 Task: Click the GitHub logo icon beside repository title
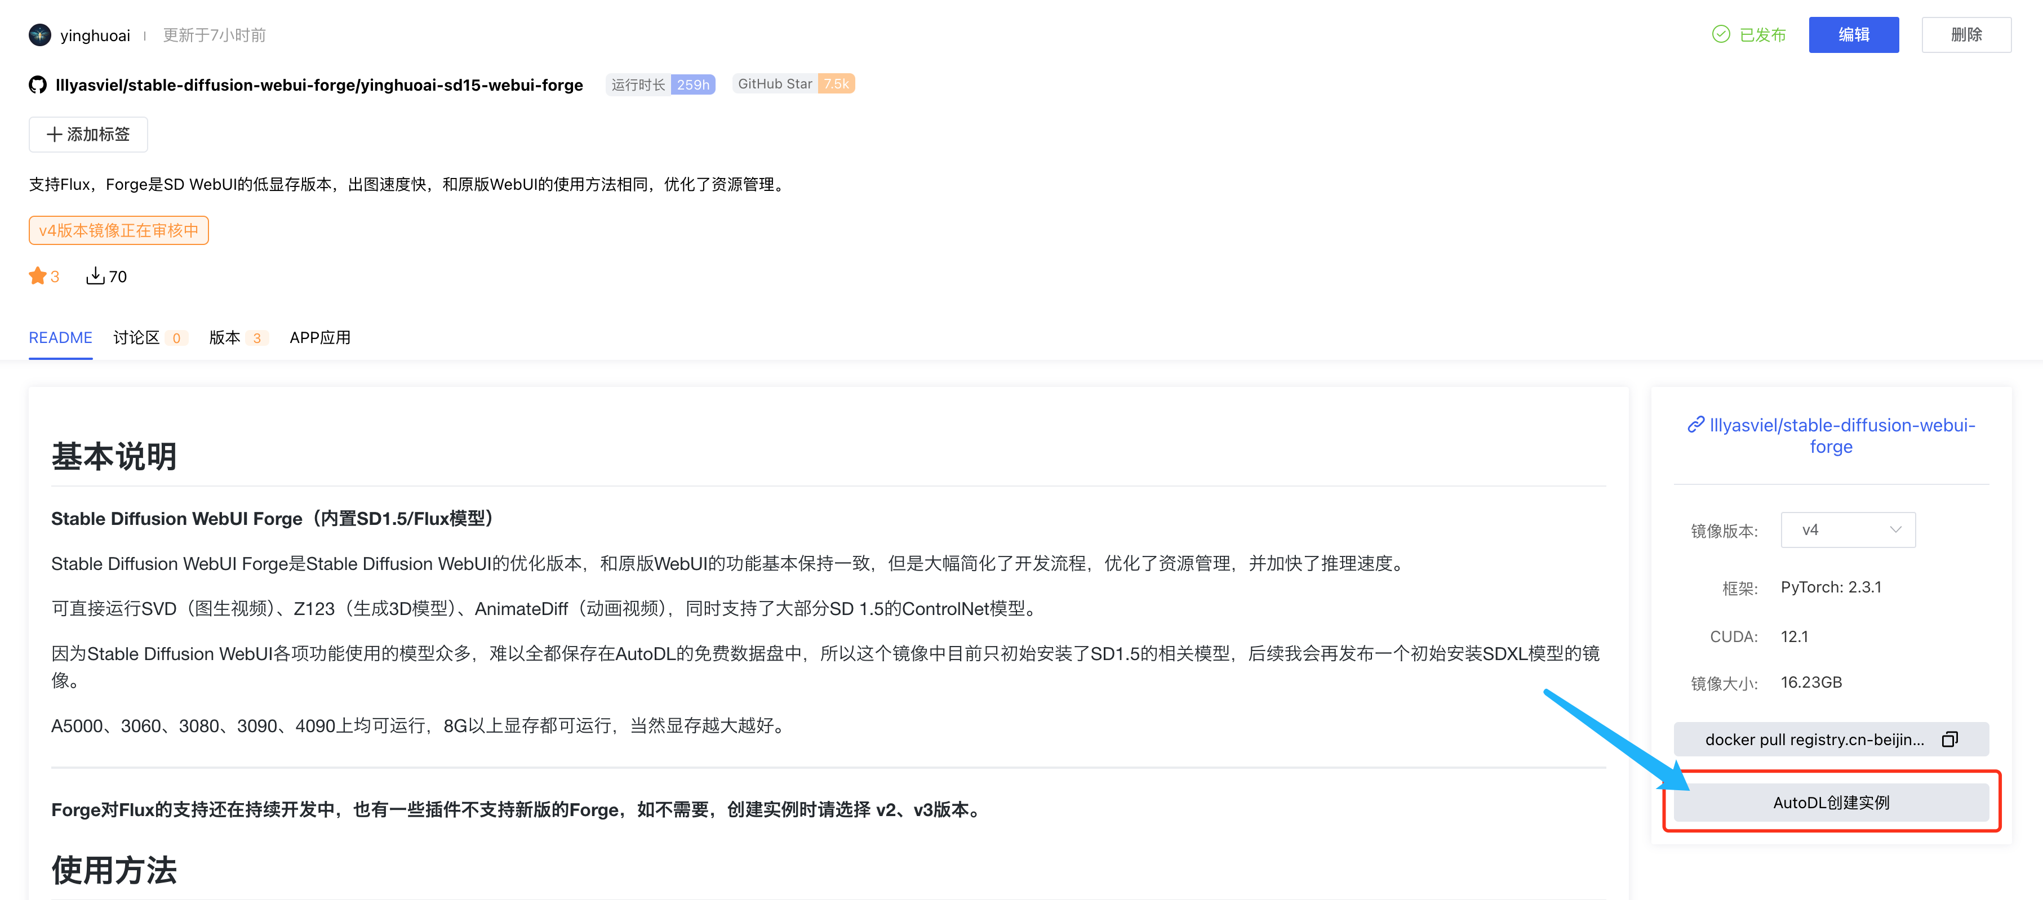[x=37, y=85]
